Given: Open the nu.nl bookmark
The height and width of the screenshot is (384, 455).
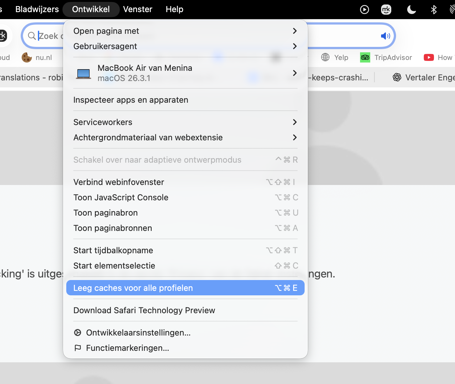Looking at the screenshot, I should [x=44, y=57].
